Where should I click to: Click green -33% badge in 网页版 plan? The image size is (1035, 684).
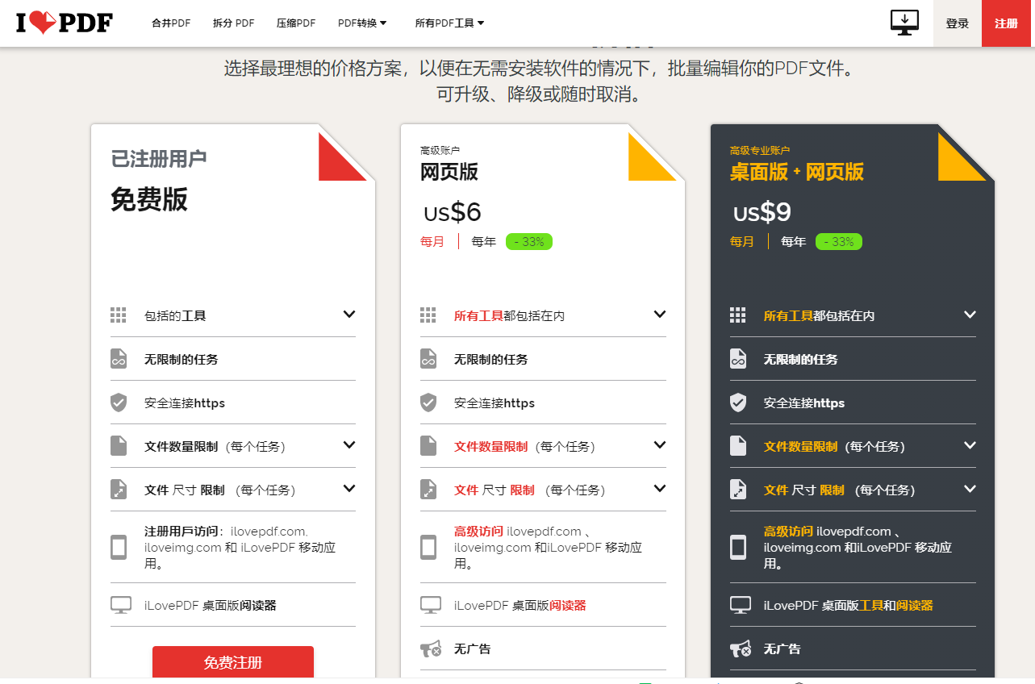click(529, 241)
